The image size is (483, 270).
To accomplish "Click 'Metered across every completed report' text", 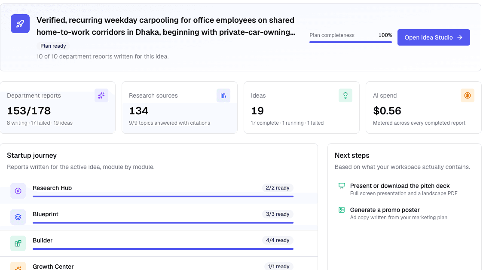I will (x=419, y=123).
